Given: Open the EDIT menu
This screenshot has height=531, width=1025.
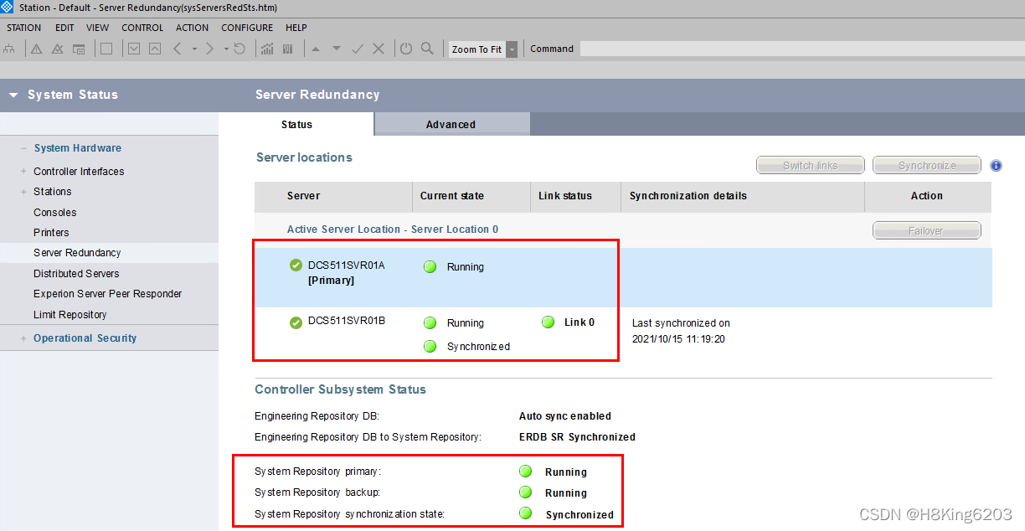Looking at the screenshot, I should (x=64, y=28).
